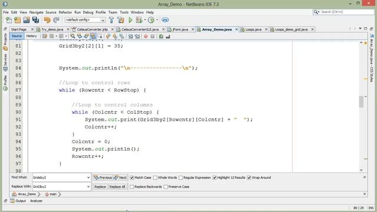The width and height of the screenshot is (377, 212).
Task: Switch to the Try_demo.java tab
Action: point(52,29)
